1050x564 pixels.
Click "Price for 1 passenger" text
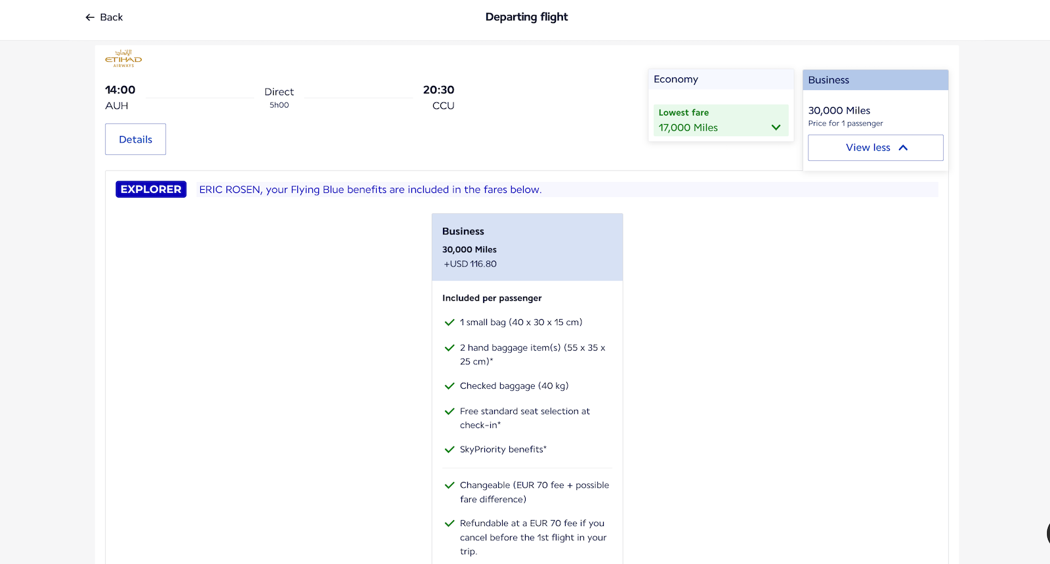(x=845, y=123)
